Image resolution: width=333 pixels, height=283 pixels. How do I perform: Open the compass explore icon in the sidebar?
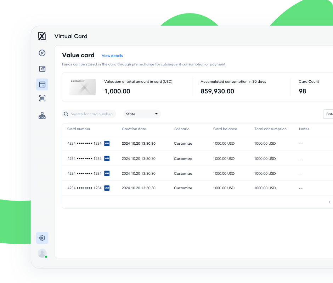tap(42, 53)
